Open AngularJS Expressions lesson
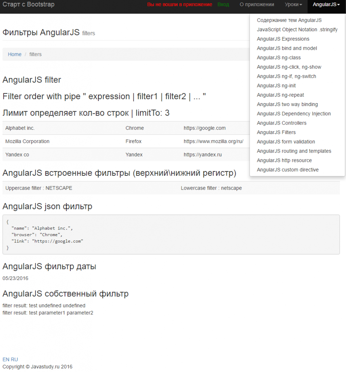The image size is (346, 372). (283, 39)
